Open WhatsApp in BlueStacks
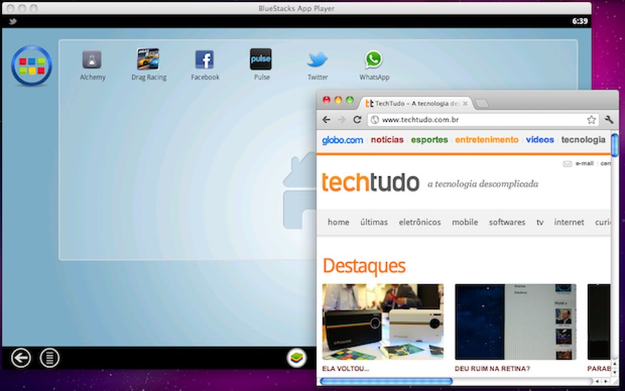The height and width of the screenshot is (391, 625). [x=374, y=60]
